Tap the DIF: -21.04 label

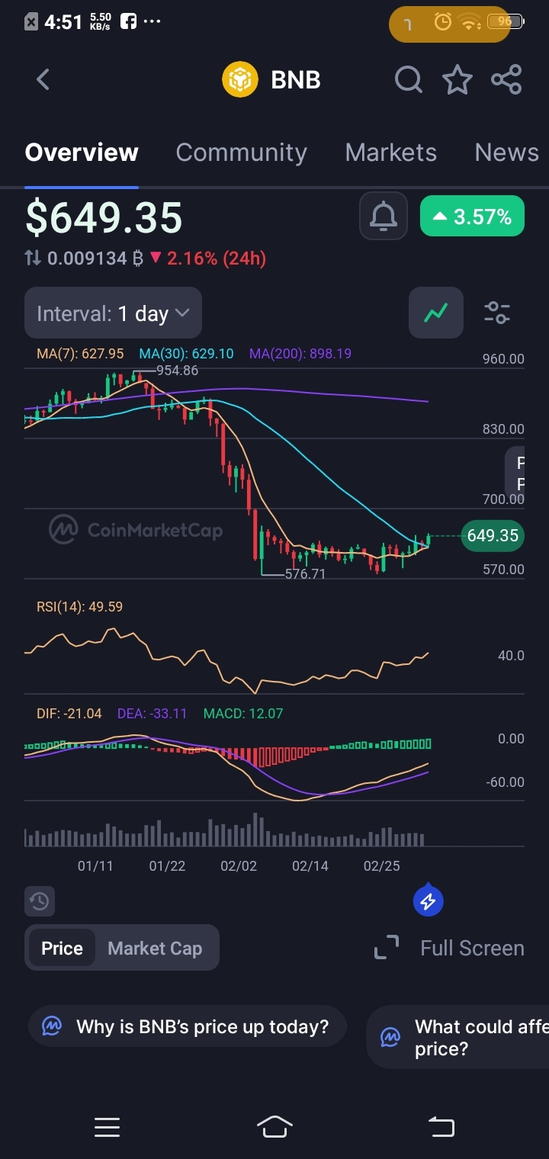coord(69,714)
